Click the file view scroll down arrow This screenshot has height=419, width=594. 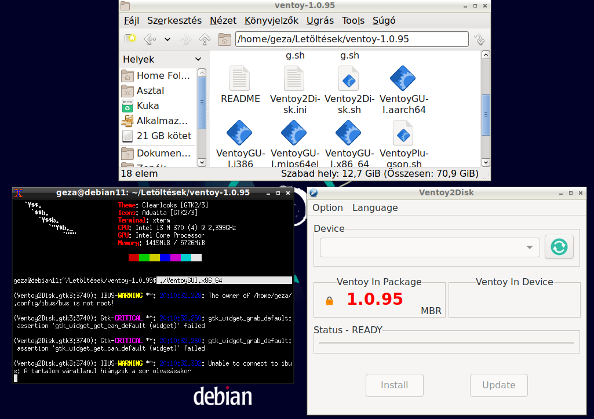point(486,162)
